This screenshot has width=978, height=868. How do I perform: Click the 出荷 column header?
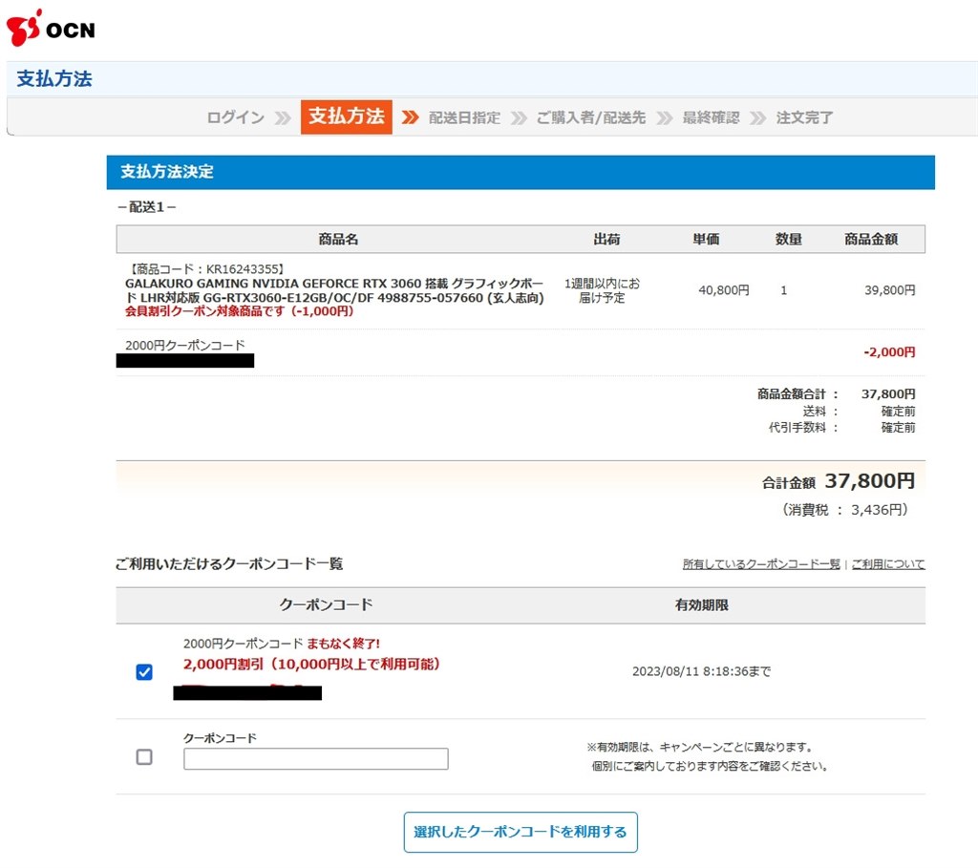click(606, 240)
